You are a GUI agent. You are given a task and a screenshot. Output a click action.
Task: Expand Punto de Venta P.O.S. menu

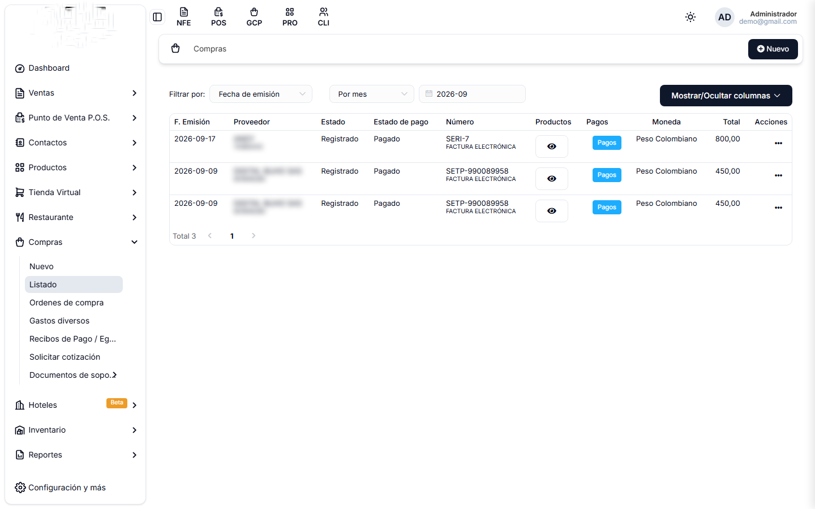tap(76, 118)
